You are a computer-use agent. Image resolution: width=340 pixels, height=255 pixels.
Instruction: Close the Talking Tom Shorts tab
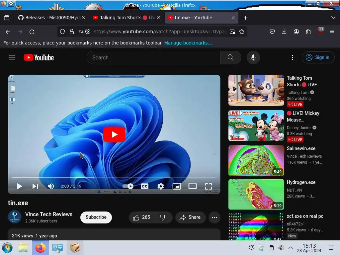[158, 18]
